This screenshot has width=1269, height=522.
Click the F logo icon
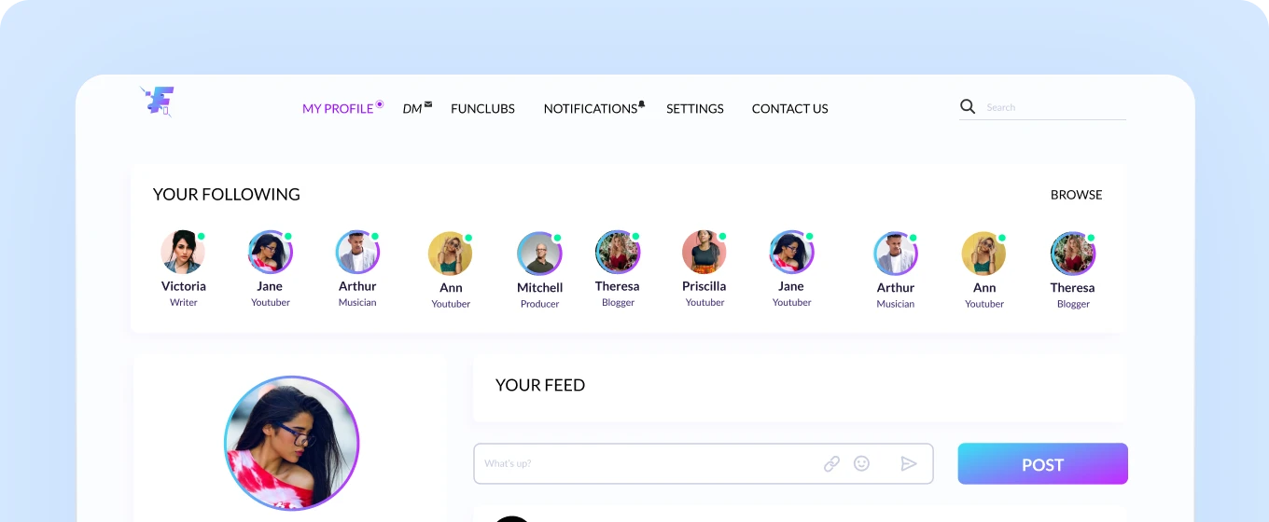(x=159, y=101)
